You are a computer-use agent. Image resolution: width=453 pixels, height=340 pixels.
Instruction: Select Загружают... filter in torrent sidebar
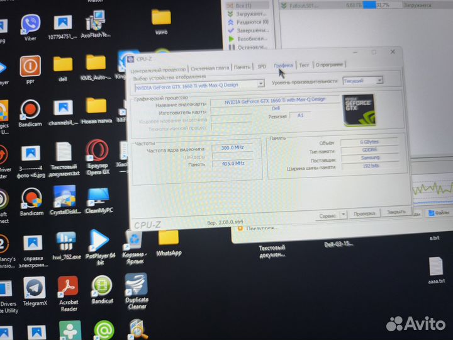click(x=247, y=14)
